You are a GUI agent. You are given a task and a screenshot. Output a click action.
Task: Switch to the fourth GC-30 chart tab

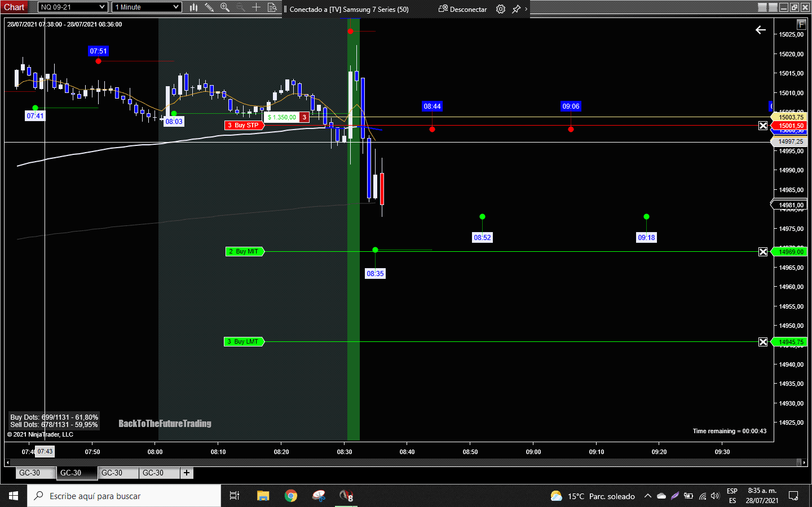[159, 473]
